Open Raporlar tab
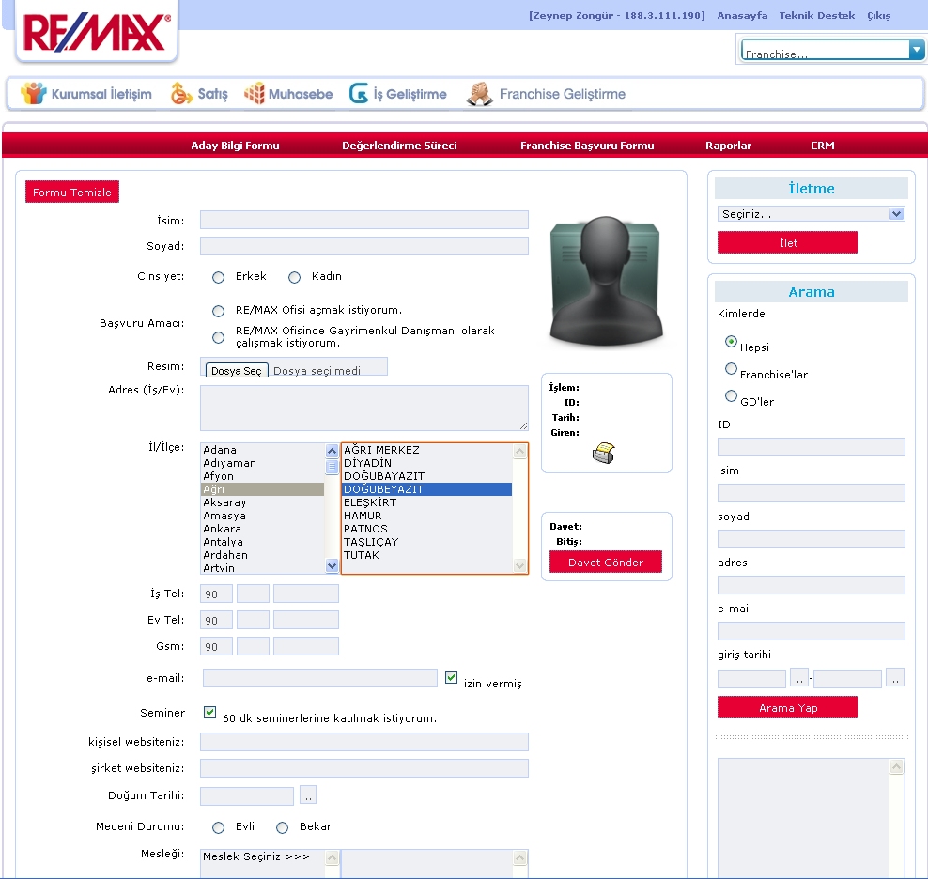This screenshot has height=879, width=928. pyautogui.click(x=729, y=146)
